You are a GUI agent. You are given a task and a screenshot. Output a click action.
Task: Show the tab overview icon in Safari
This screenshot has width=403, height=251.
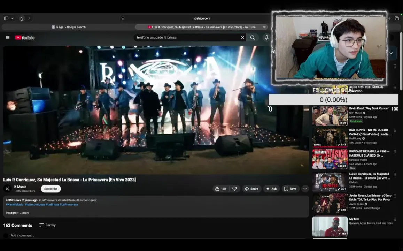click(397, 18)
